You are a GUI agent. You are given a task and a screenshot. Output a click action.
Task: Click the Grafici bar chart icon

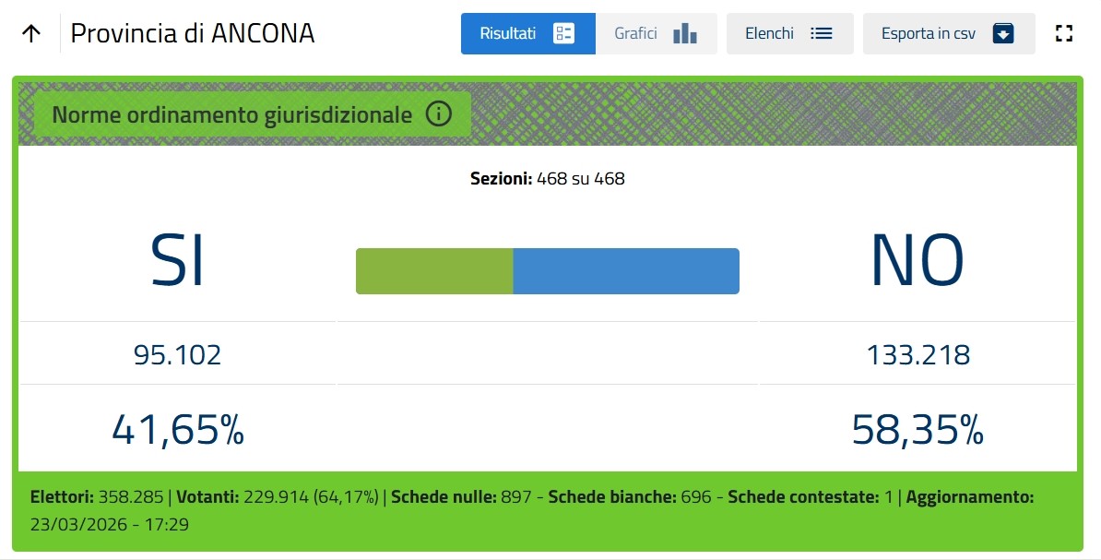[685, 34]
